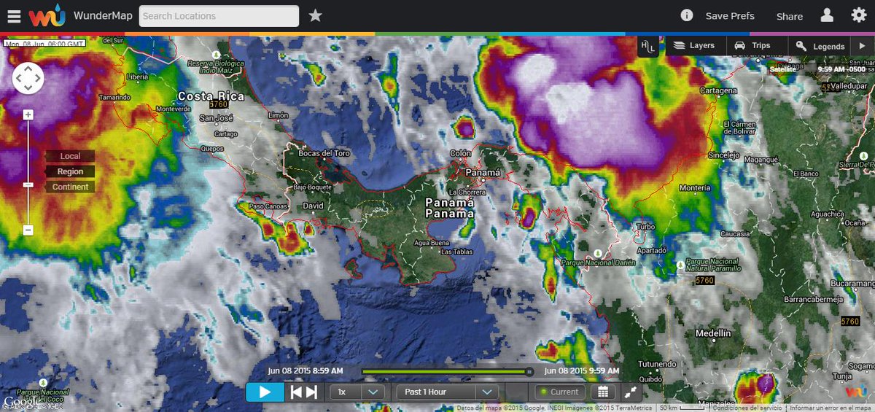This screenshot has width=875, height=412.
Task: Click the Jun 08 2015 8:59 AM start time
Action: point(305,370)
